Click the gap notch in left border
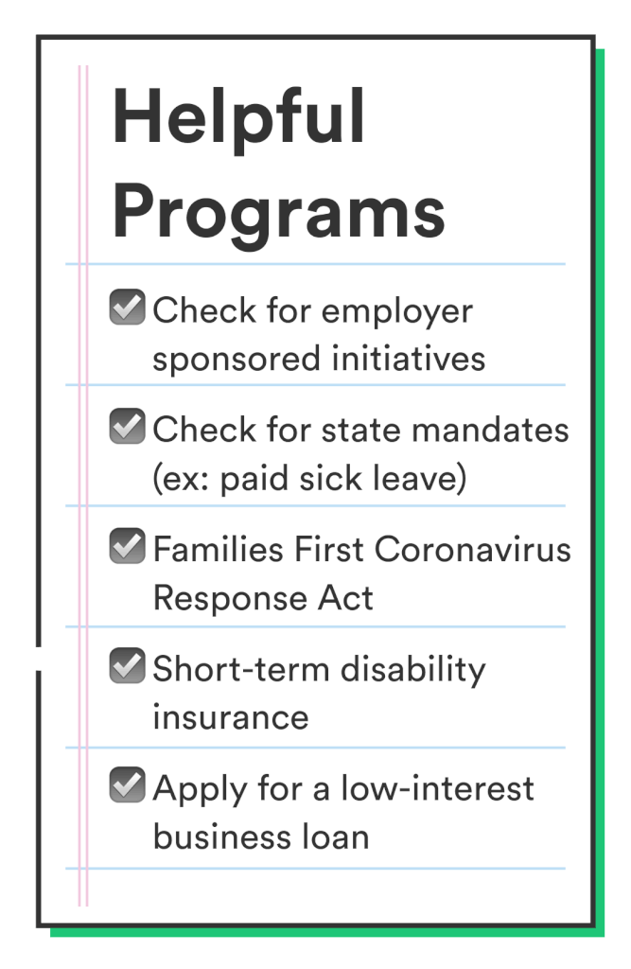 coord(39,659)
